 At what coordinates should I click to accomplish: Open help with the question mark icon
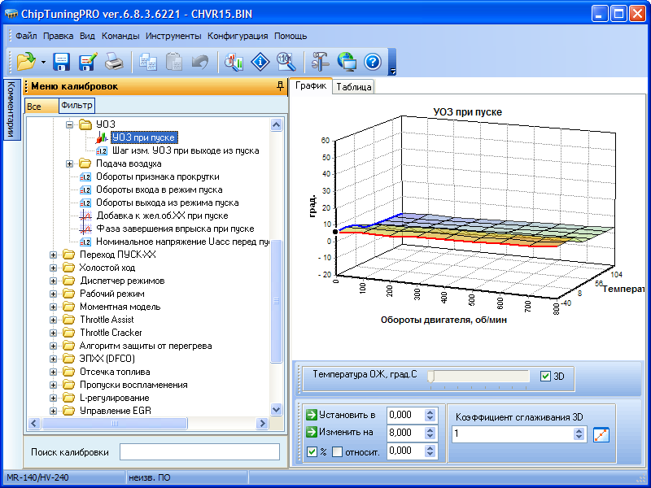tap(373, 61)
